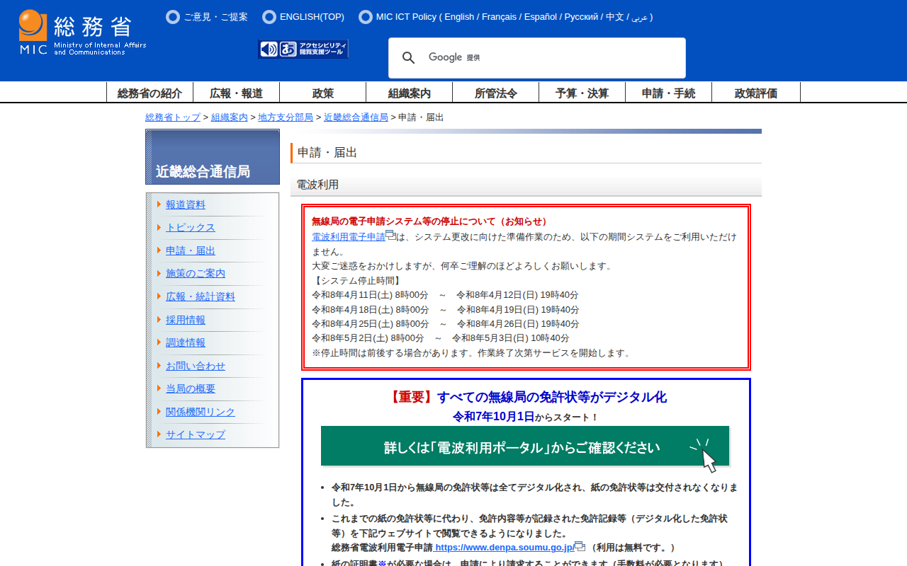907x566 pixels.
Task: Click the circle bullet beside ENGLISH(TOP)
Action: click(269, 17)
